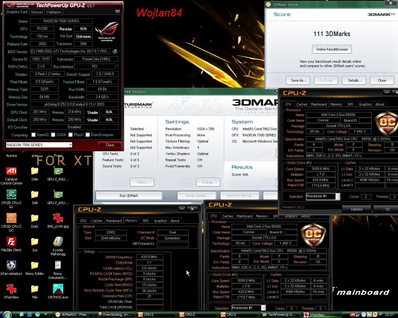Screen dimensions: 398x318
Task: Switch to GPU-Z Sensors tab
Action: coord(37,12)
